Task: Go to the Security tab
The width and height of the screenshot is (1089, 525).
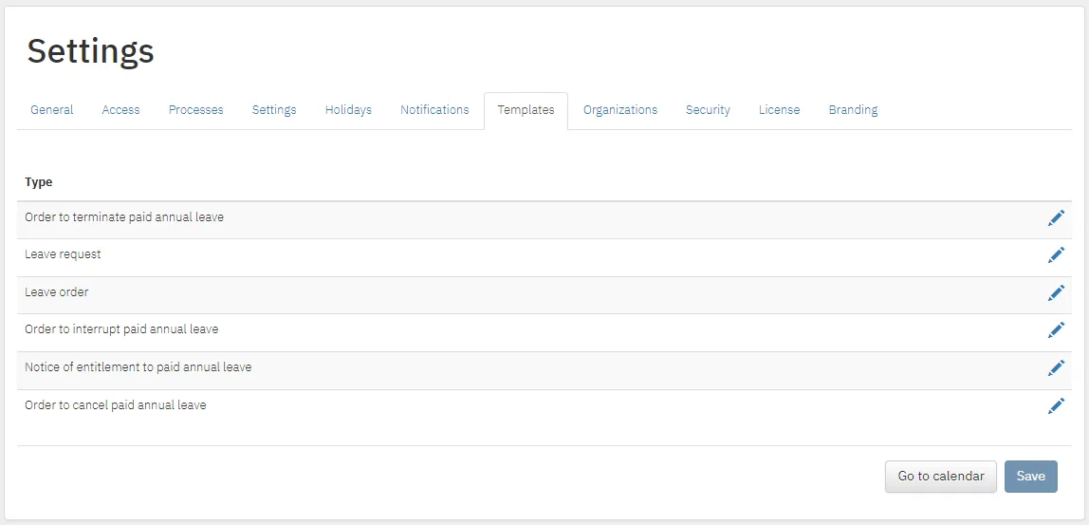Action: point(708,110)
